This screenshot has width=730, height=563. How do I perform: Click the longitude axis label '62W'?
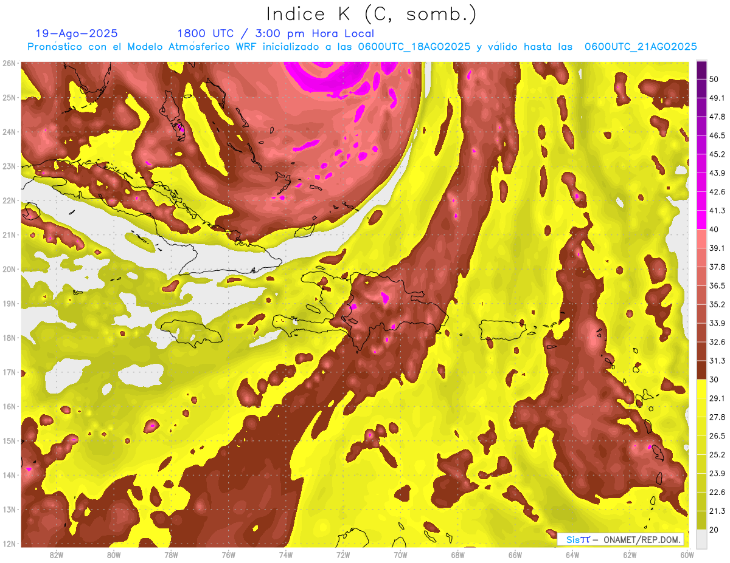coord(630,555)
